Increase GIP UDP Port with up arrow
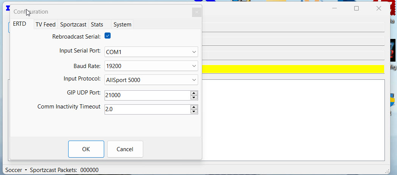The image size is (397, 175). pos(194,93)
